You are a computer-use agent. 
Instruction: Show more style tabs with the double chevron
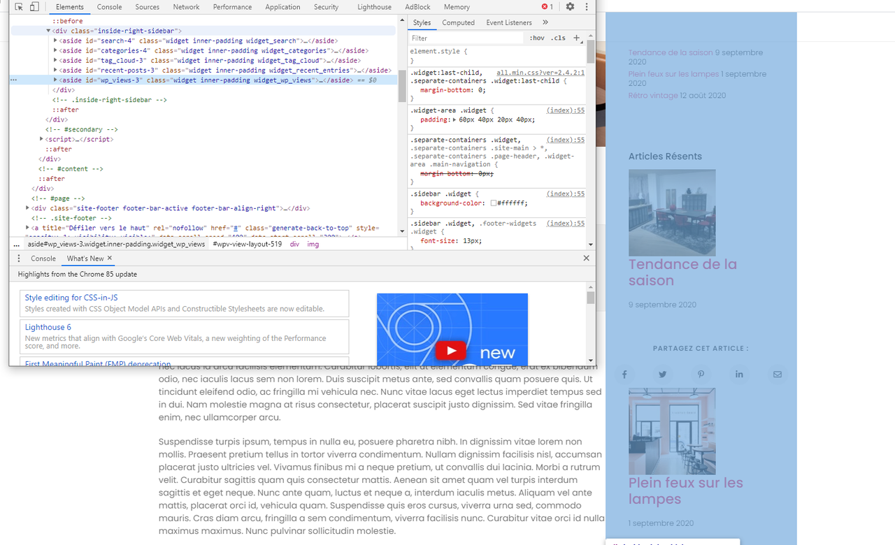[x=545, y=22]
